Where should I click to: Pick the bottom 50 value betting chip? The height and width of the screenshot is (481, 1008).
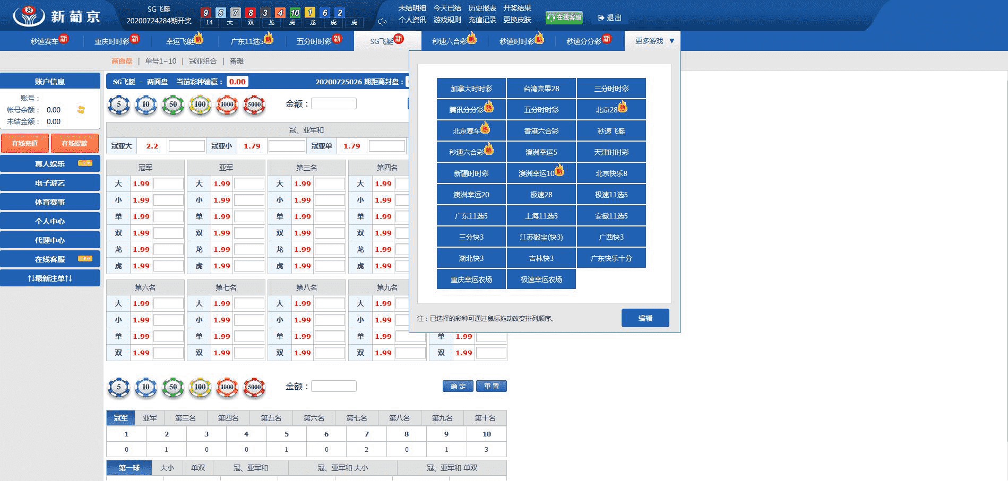click(x=173, y=387)
